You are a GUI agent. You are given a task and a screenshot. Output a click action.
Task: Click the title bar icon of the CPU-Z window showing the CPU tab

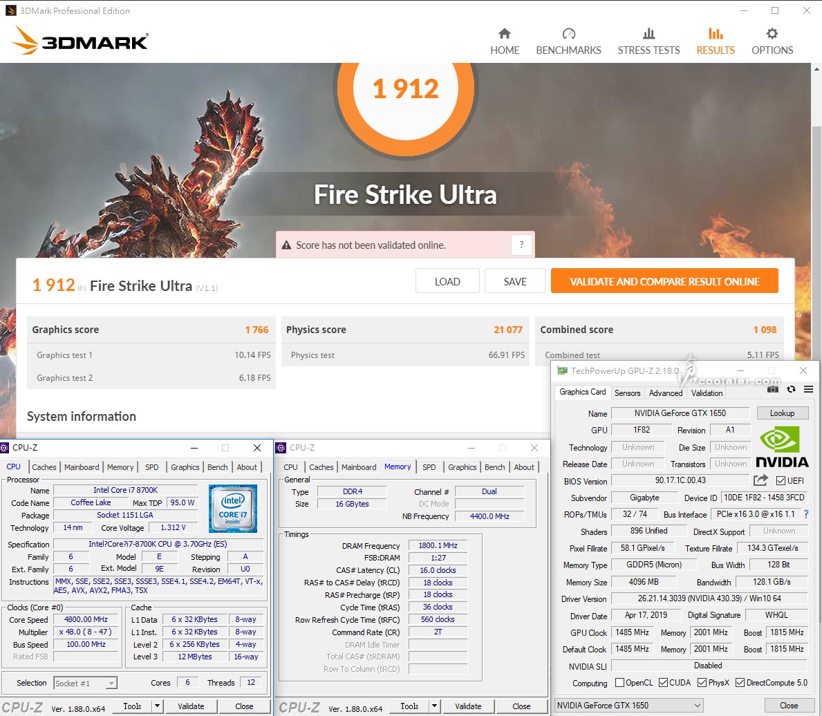click(5, 448)
